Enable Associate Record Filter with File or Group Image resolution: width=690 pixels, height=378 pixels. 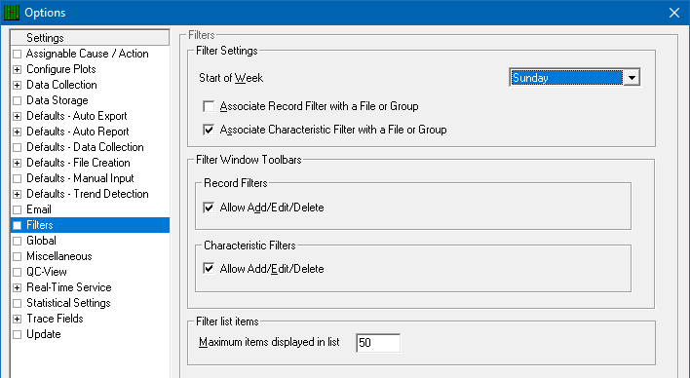point(209,106)
